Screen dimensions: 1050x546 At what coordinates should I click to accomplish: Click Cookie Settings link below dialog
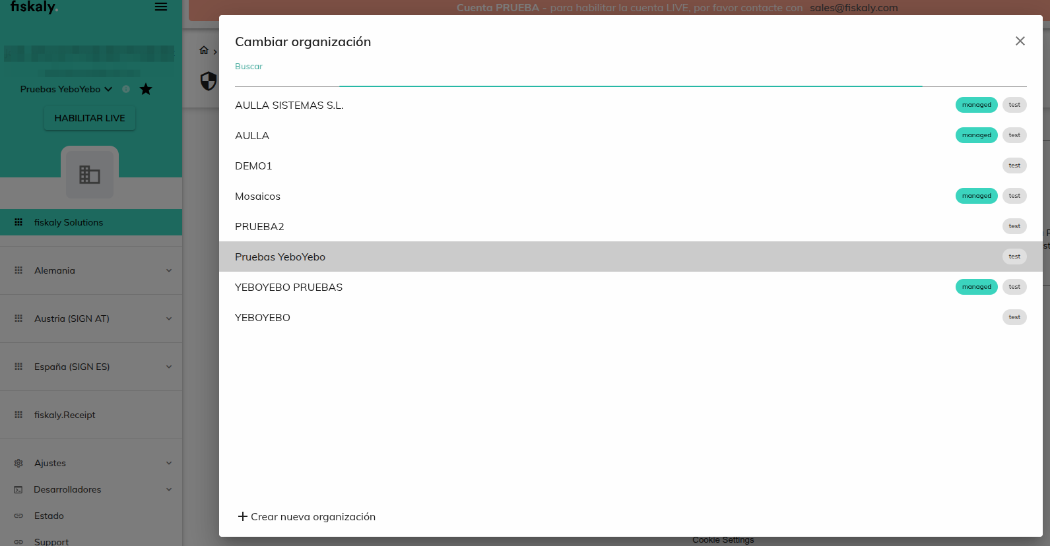[x=723, y=540]
